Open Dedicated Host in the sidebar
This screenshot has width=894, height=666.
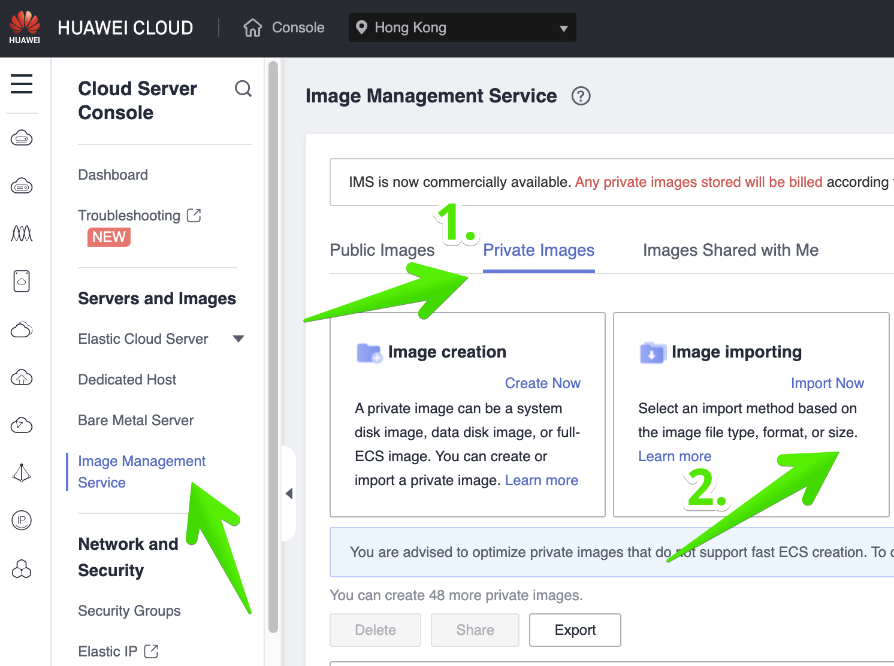pos(127,380)
